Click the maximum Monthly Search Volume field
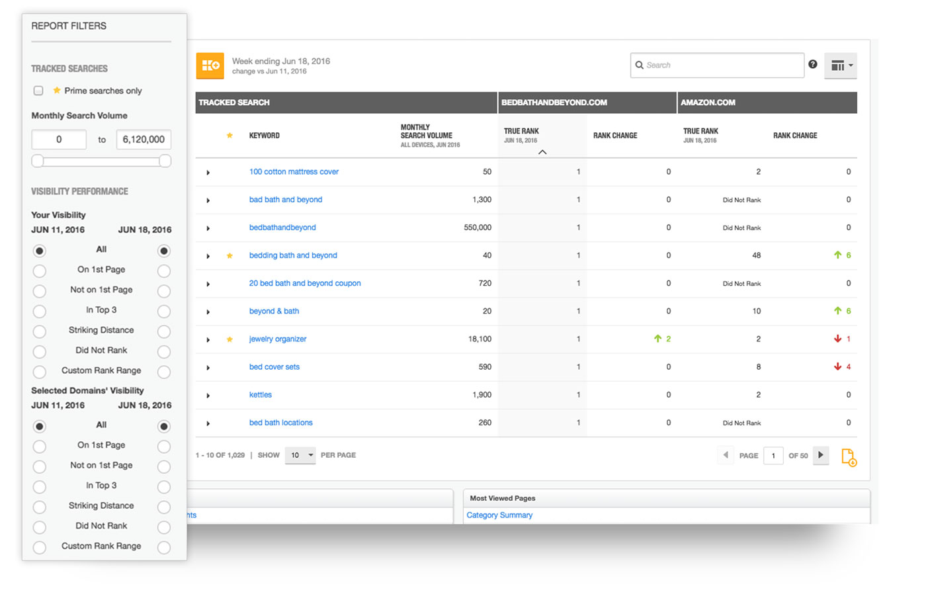The height and width of the screenshot is (604, 926). pyautogui.click(x=144, y=140)
